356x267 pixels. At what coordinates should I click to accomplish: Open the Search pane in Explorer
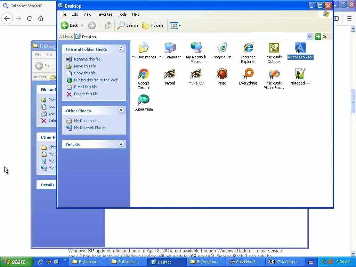click(127, 25)
